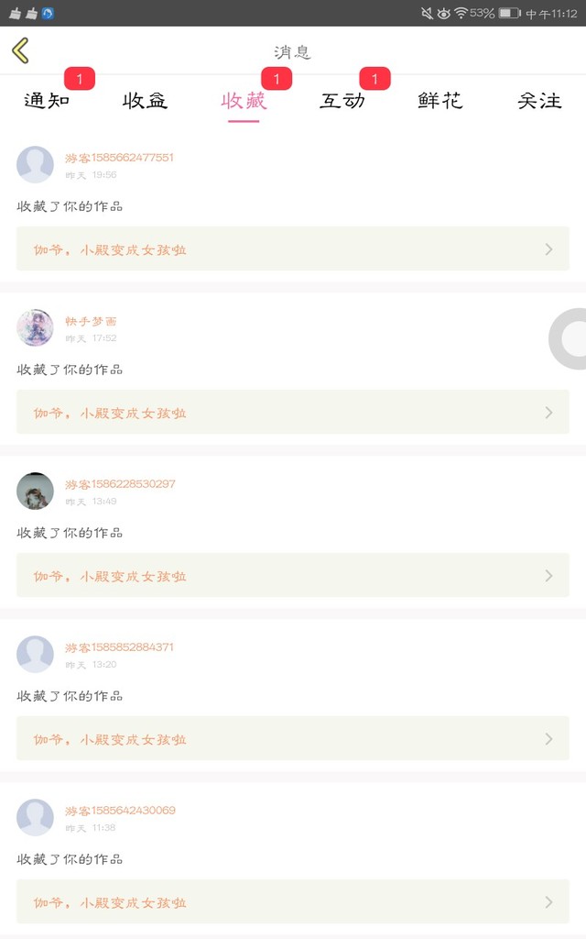Tap 快手梦画 profile avatar
This screenshot has width=586, height=939.
pos(35,328)
